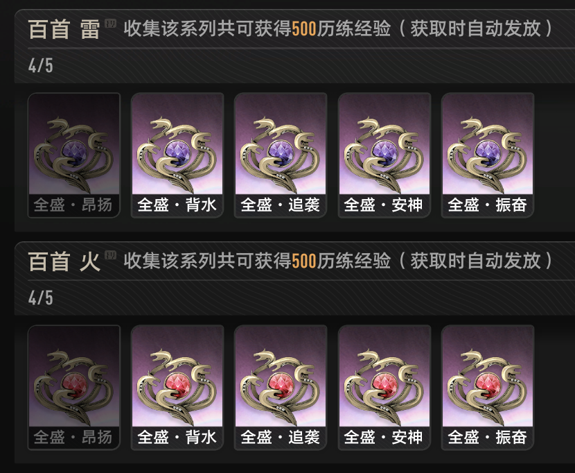This screenshot has width=575, height=473.
Task: Open the purple-gem 全盛·追袭 jade card
Action: (x=281, y=155)
